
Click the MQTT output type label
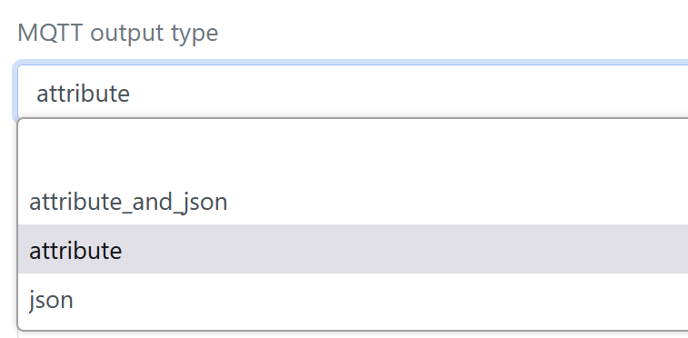[x=117, y=33]
